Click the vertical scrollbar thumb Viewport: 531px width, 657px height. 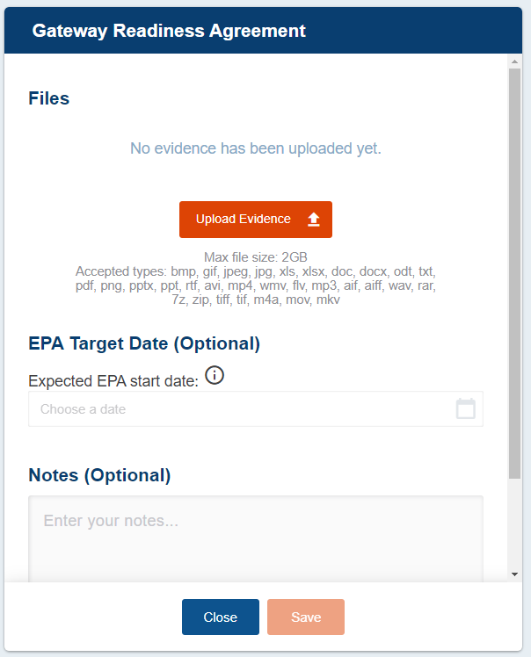click(x=514, y=264)
